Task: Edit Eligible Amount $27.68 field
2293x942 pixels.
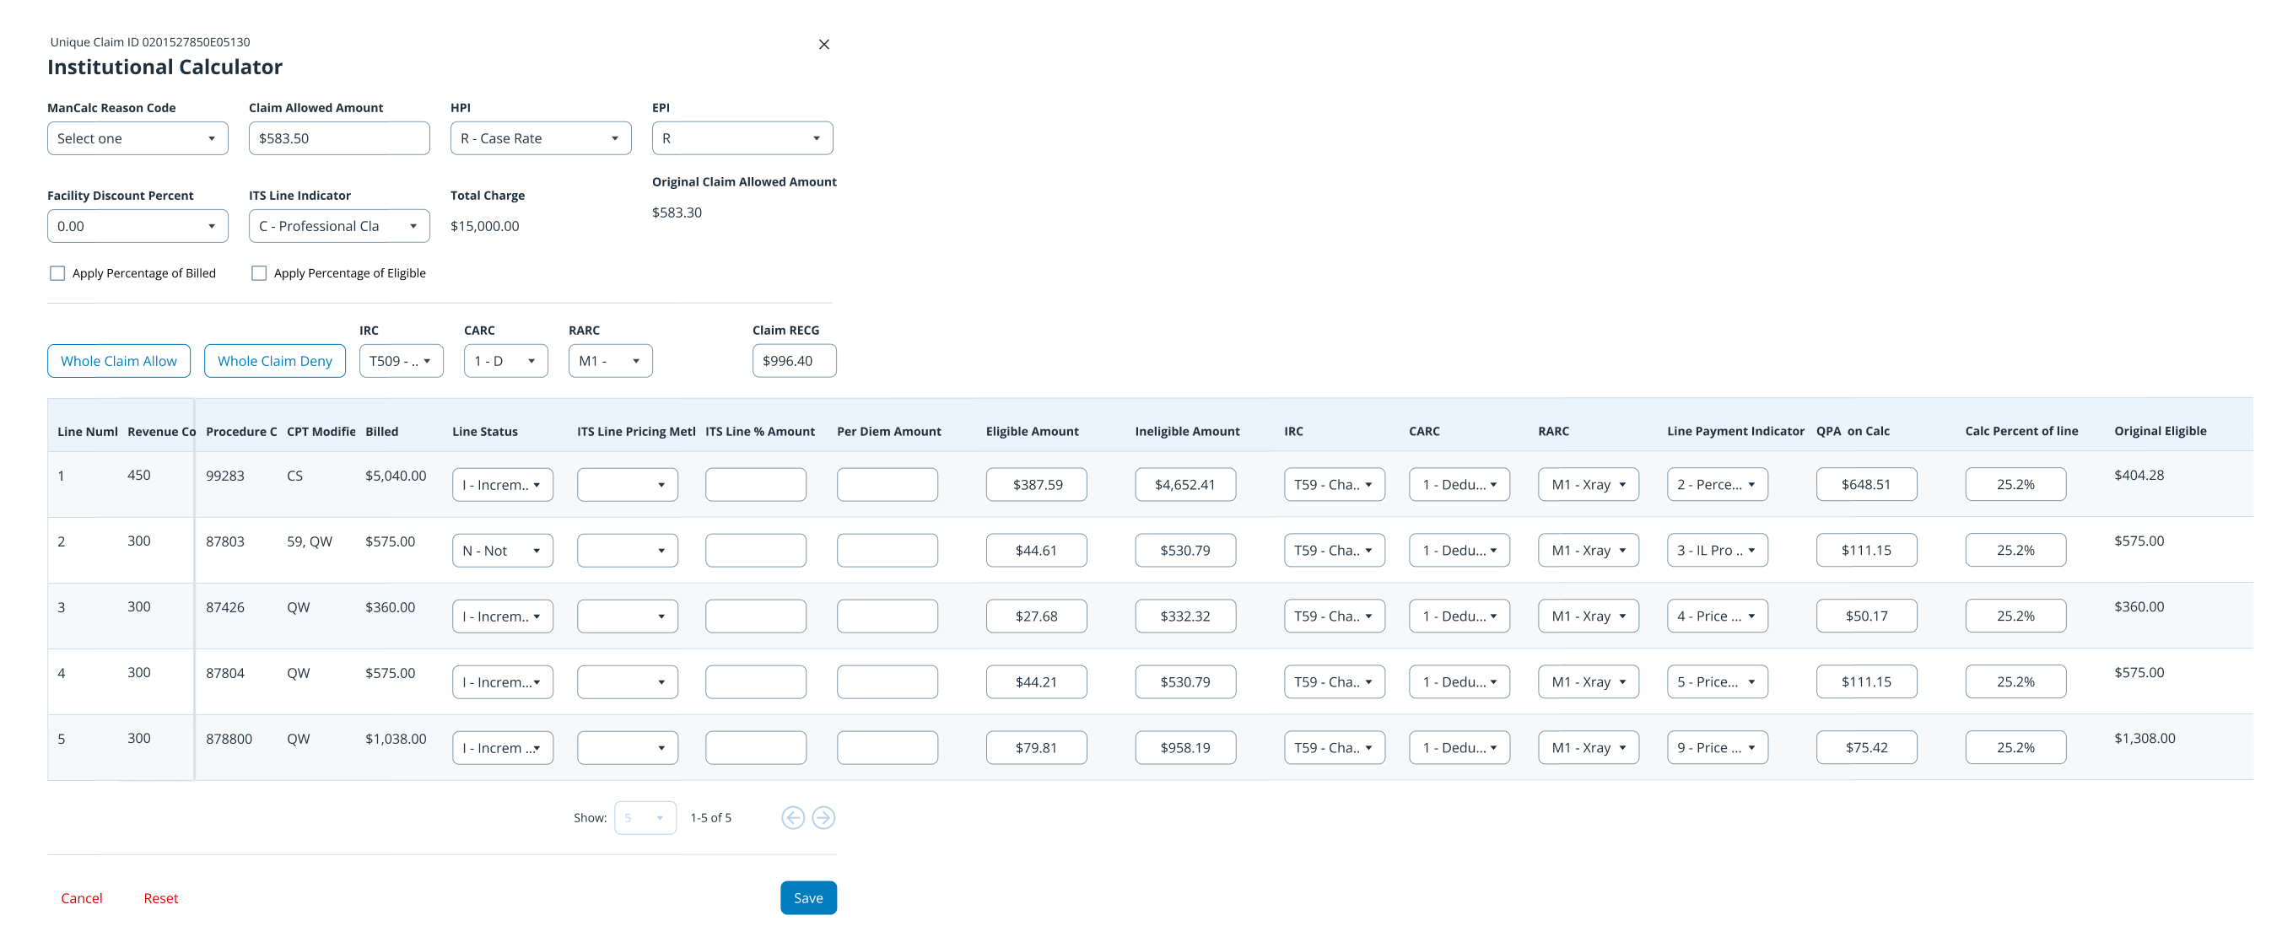Action: point(1037,616)
